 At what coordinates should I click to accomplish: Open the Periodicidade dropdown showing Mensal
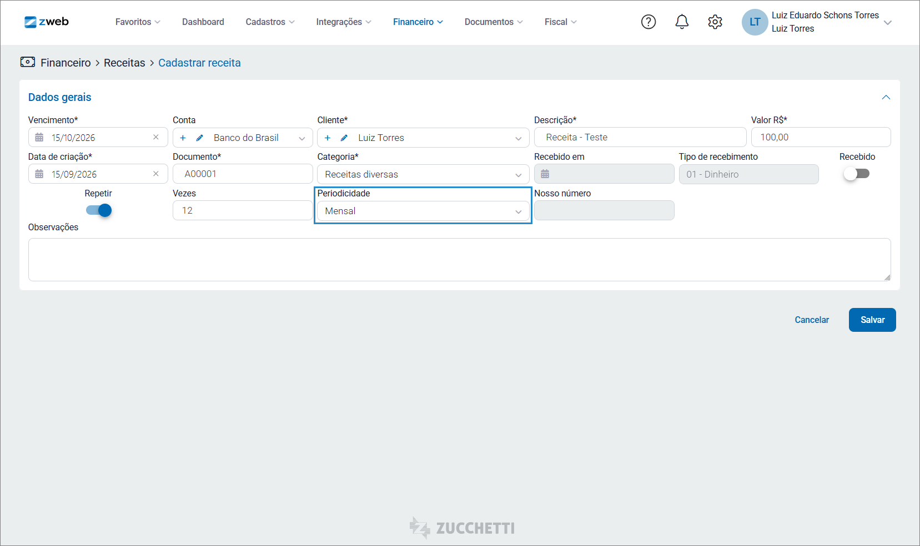click(x=423, y=211)
